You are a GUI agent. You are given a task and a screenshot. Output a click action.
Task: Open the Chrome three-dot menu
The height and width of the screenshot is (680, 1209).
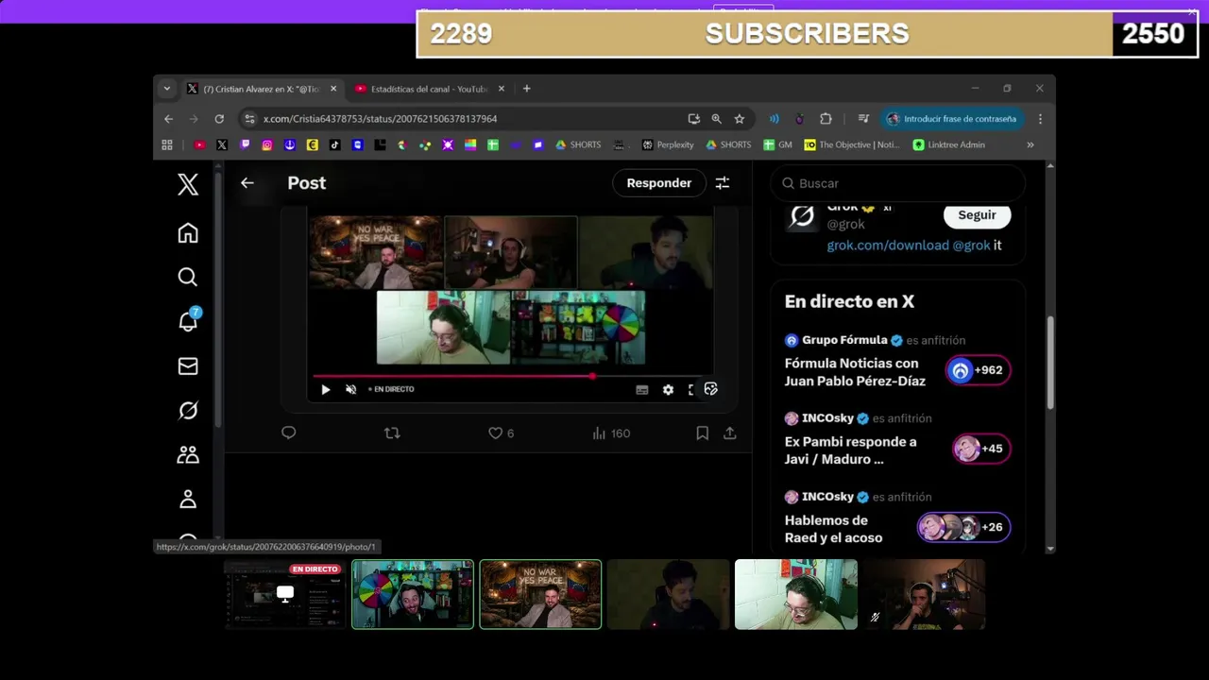tap(1040, 119)
